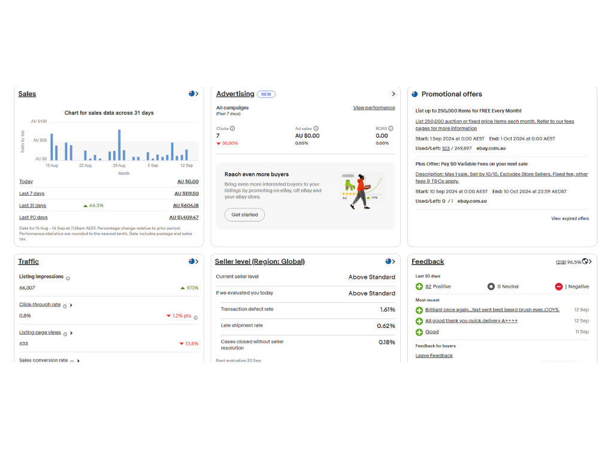Screen dimensions: 599x449
Task: Open the Traffic heading link
Action: click(x=29, y=262)
